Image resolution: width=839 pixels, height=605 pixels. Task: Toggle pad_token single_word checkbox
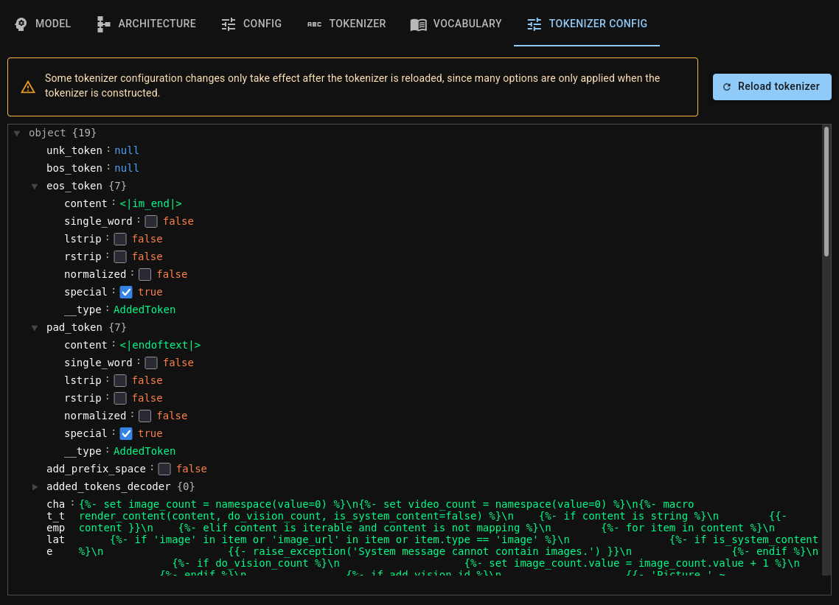(151, 363)
